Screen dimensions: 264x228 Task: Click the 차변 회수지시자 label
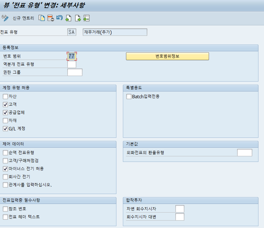(141, 209)
